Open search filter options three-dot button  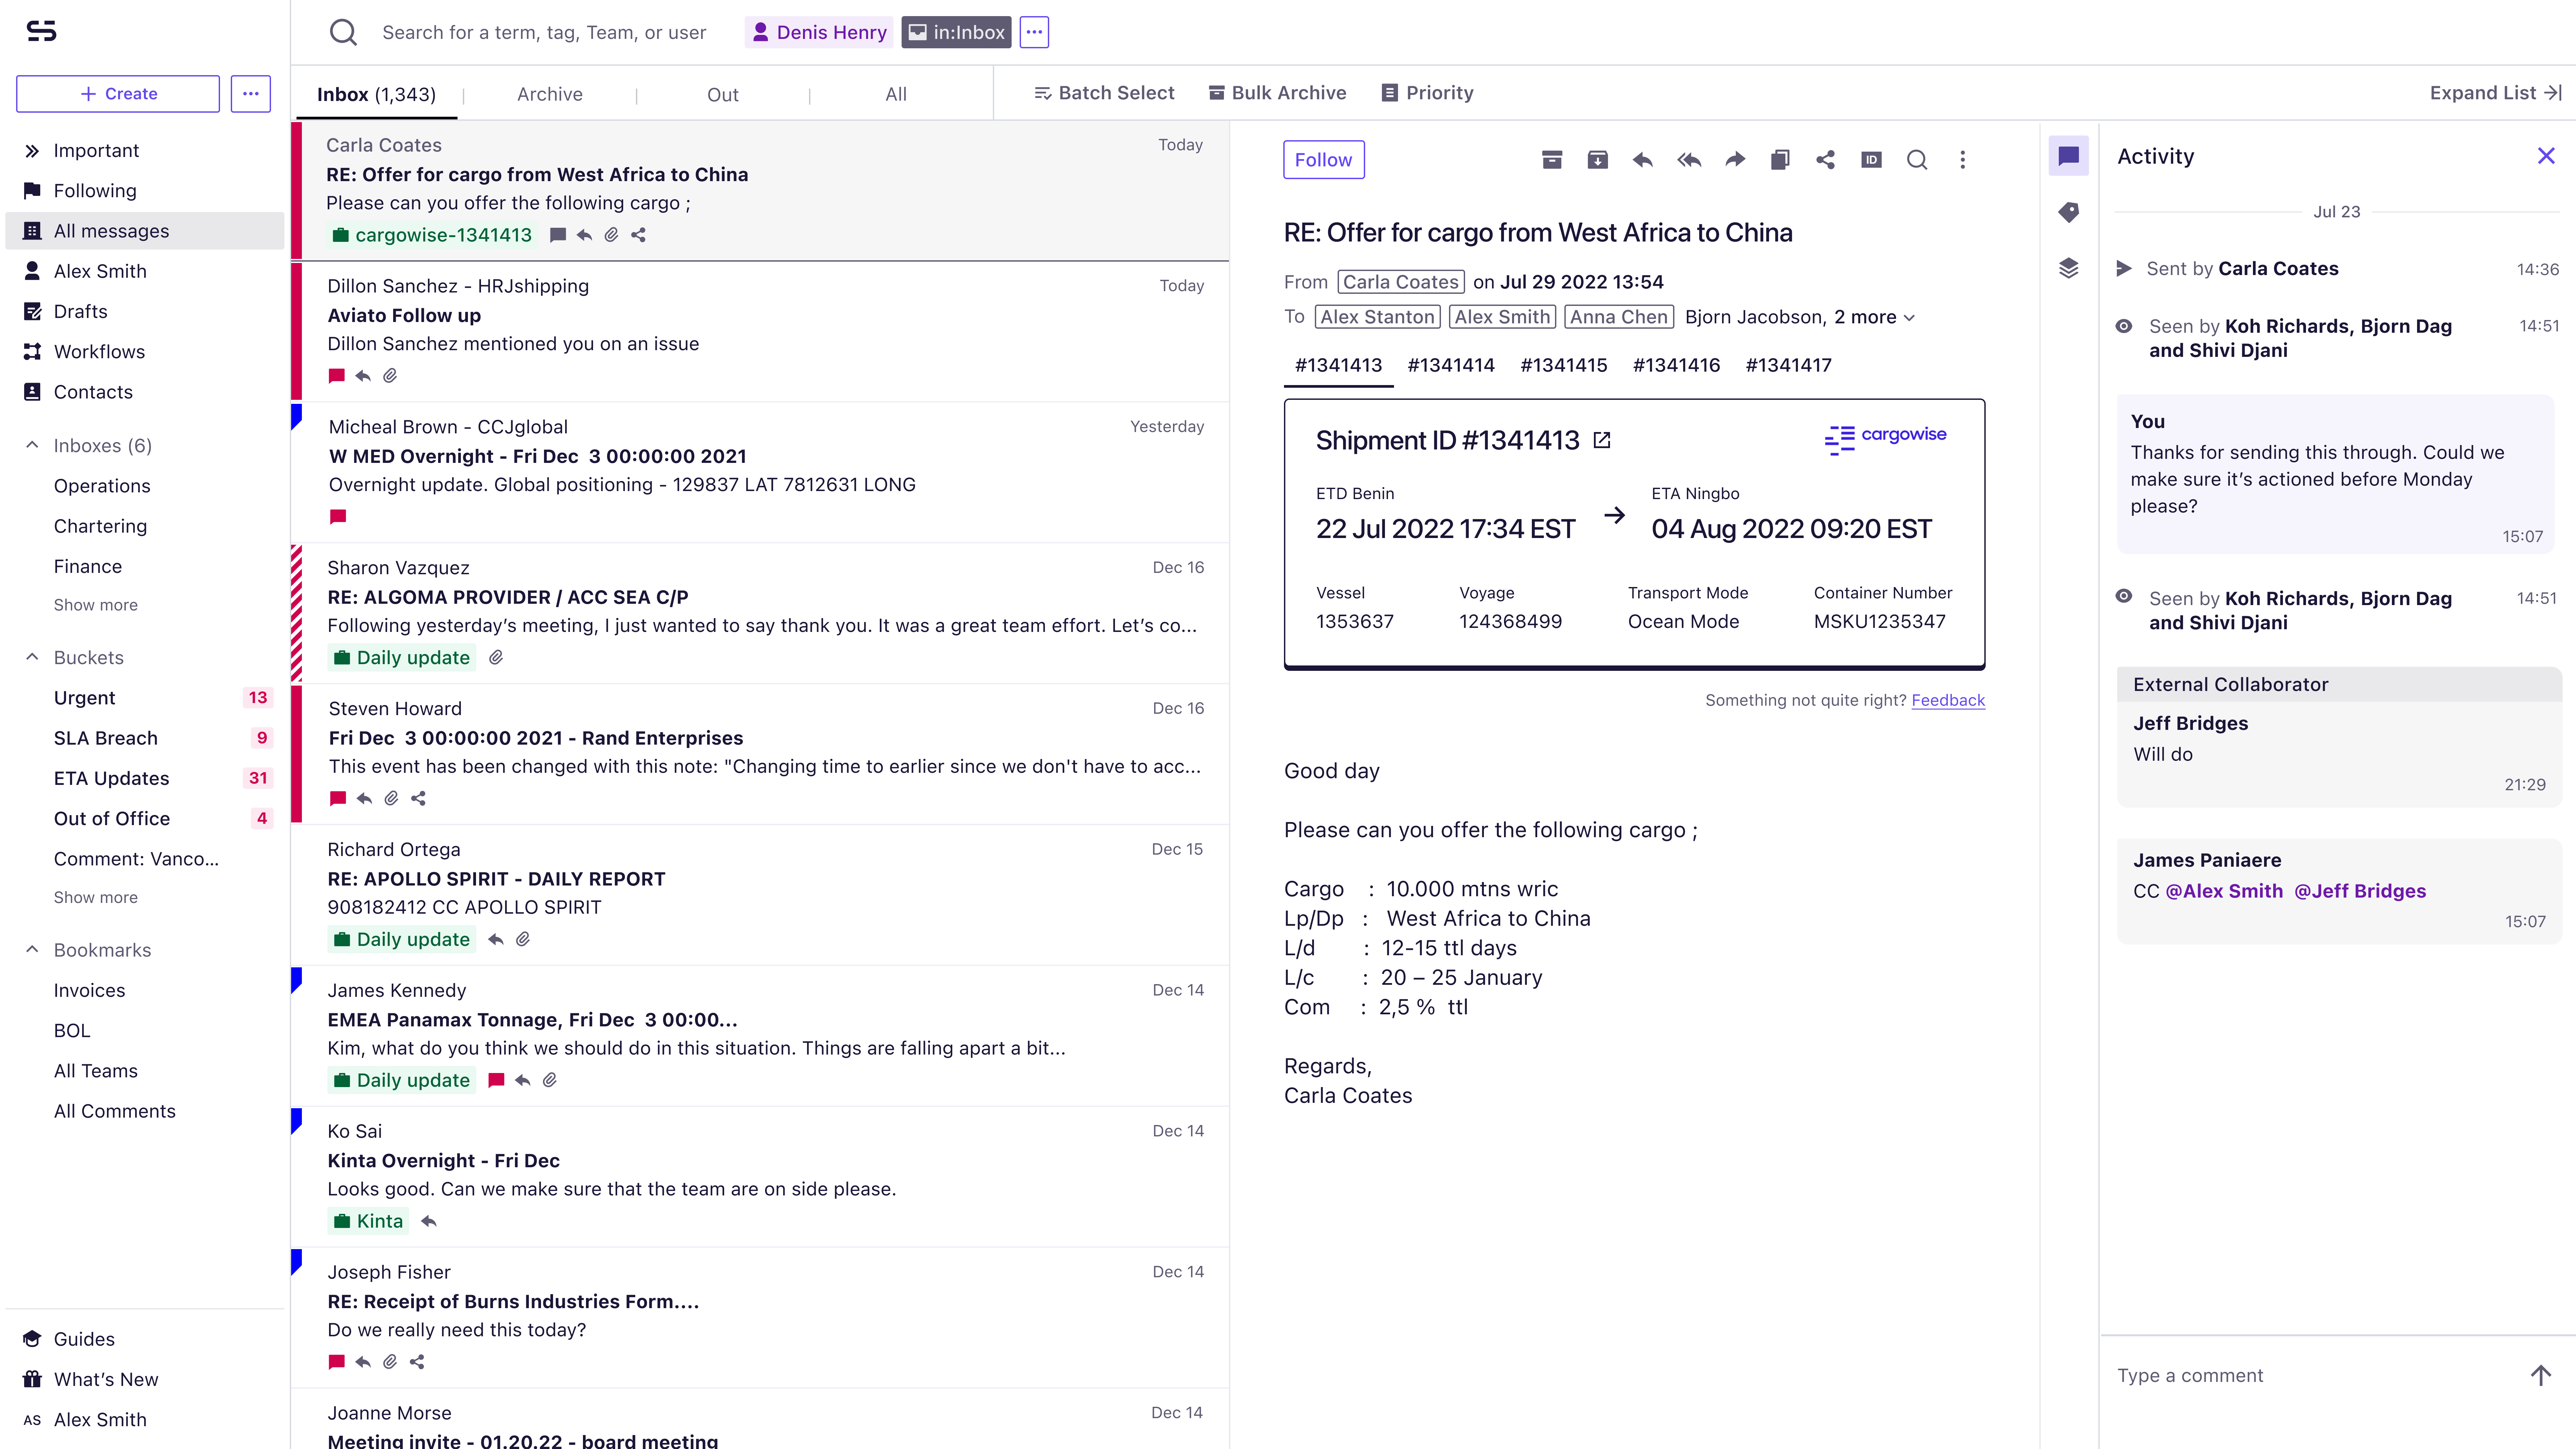pyautogui.click(x=1034, y=32)
